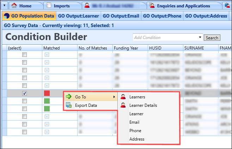Screen dimensions: 232x149
Task: Choose Learner Details from submenu
Action: pyautogui.click(x=149, y=105)
